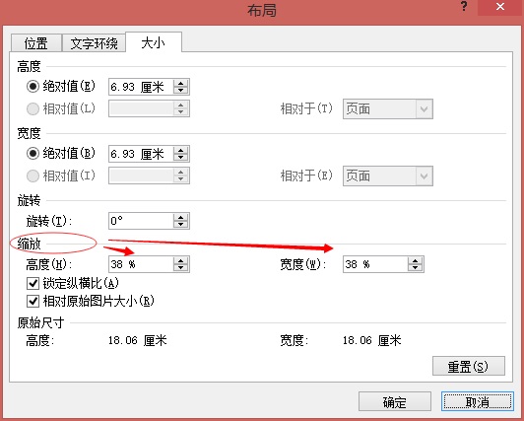Decrease scale 高度(H) with down spinner

coord(181,268)
